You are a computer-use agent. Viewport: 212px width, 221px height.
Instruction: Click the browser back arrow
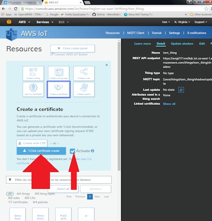tap(3, 9)
